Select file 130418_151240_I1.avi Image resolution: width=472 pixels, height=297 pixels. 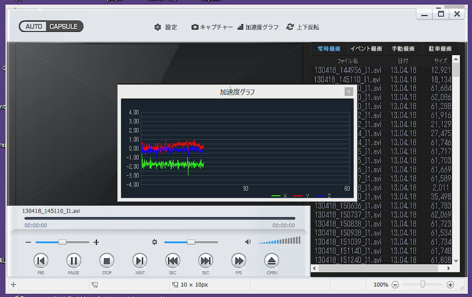pyautogui.click(x=347, y=260)
